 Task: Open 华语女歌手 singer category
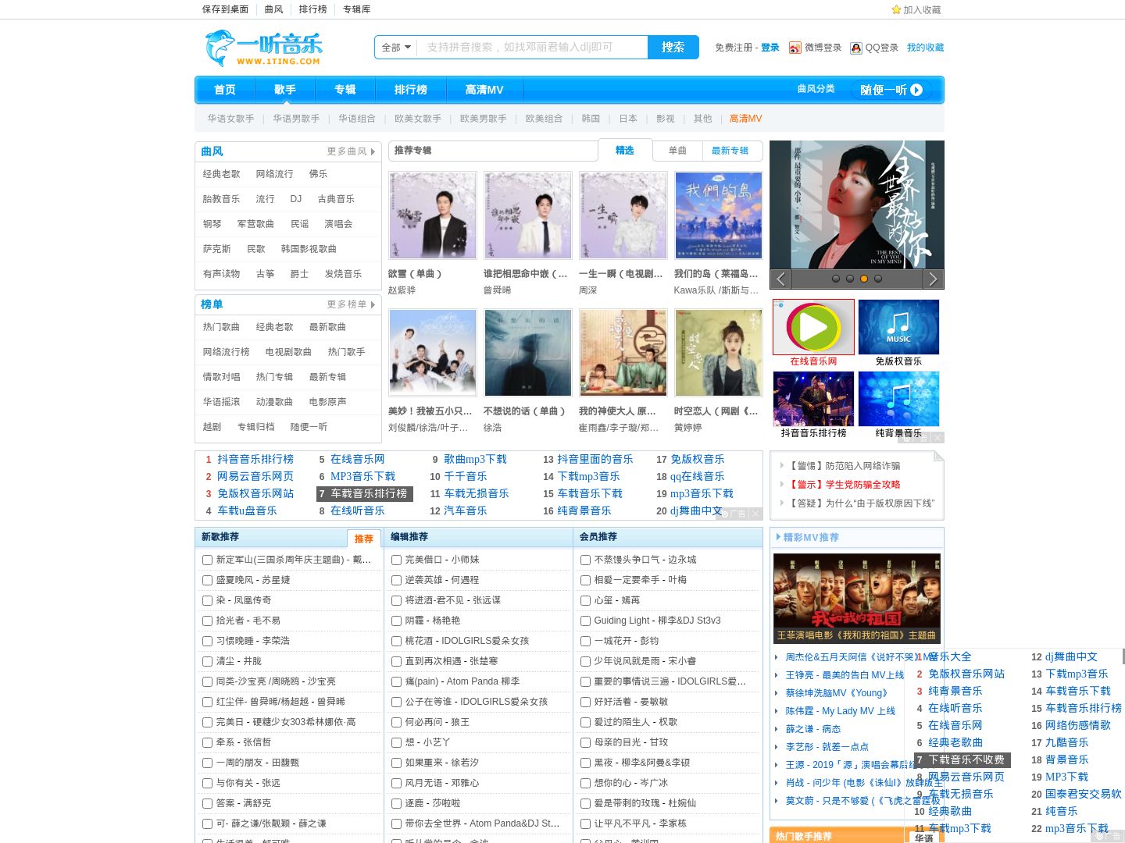[230, 119]
